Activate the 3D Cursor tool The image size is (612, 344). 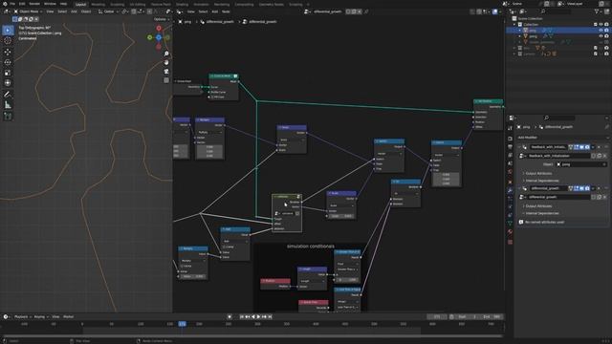point(8,40)
